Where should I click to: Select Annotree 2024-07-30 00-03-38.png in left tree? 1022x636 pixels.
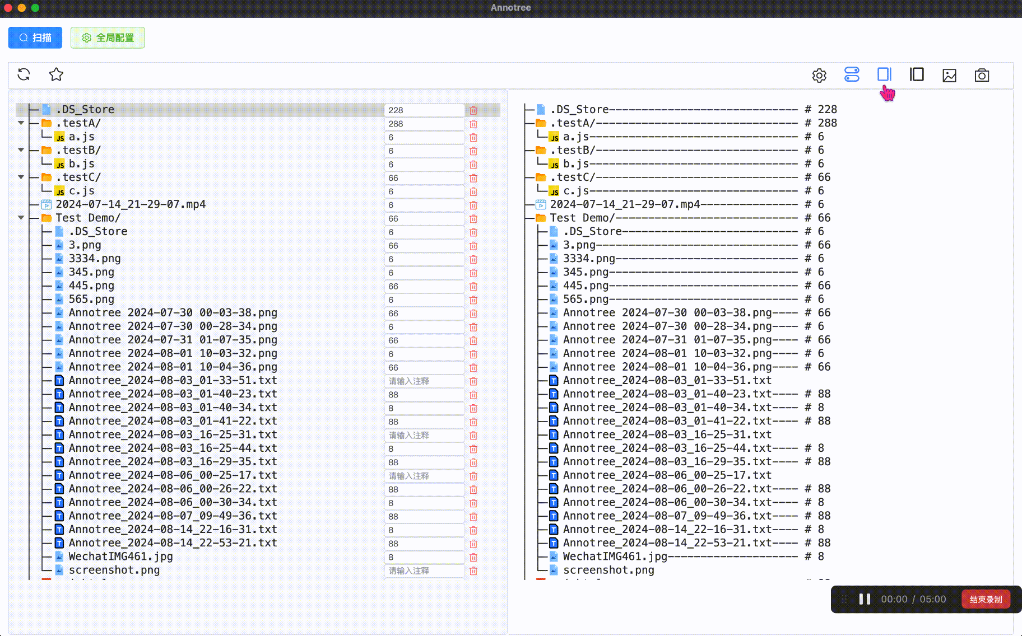173,312
